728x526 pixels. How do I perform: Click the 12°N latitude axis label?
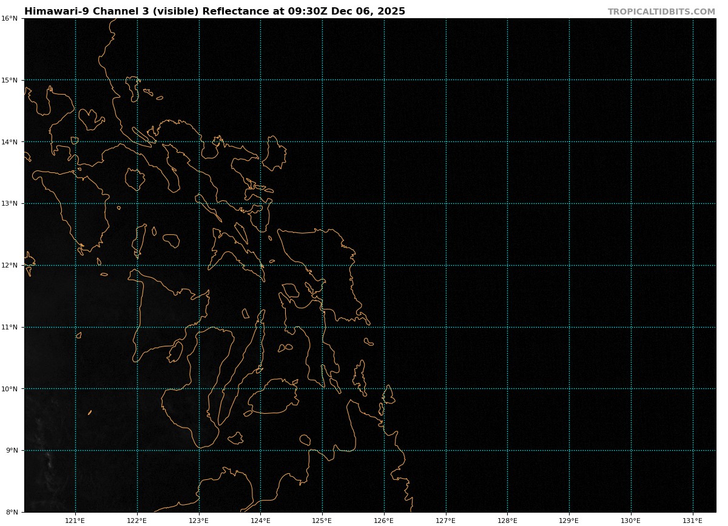[x=9, y=266]
